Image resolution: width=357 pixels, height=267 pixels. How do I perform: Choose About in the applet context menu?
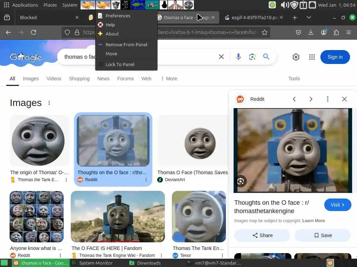[x=126, y=34]
